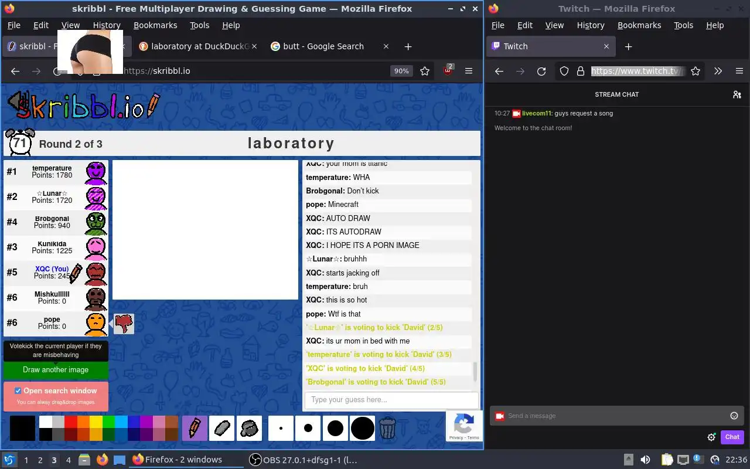Click the Twitch Send a message field
The width and height of the screenshot is (750, 469).
(x=616, y=416)
